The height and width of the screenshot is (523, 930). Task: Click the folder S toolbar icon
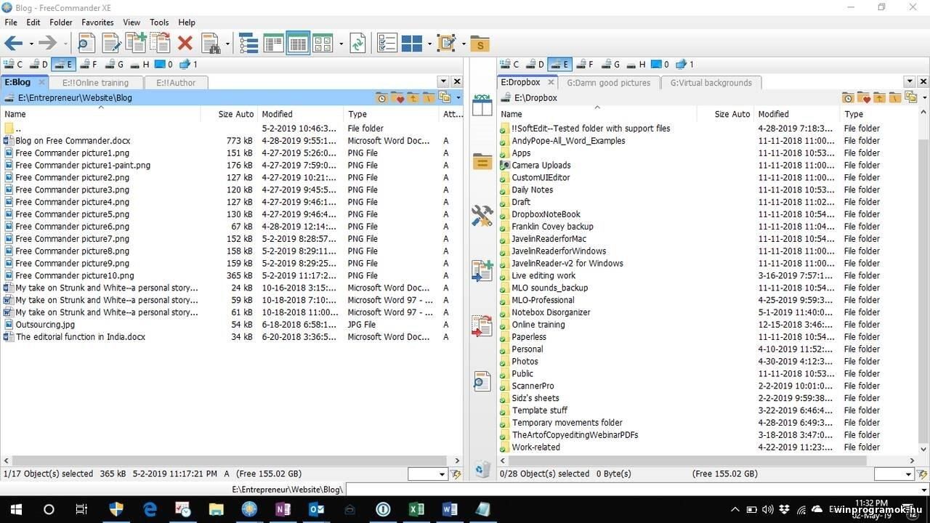tap(480, 44)
